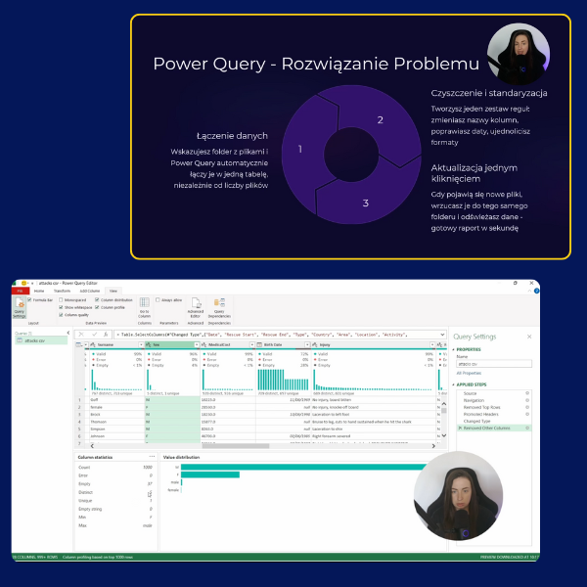Open gear settings for Source step
The width and height of the screenshot is (587, 587).
pos(527,393)
